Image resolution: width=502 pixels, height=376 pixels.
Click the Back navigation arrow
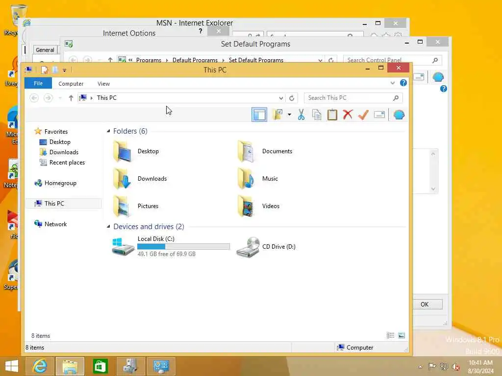[34, 98]
